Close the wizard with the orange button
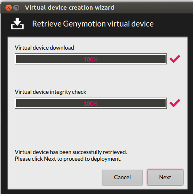 click(8, 8)
